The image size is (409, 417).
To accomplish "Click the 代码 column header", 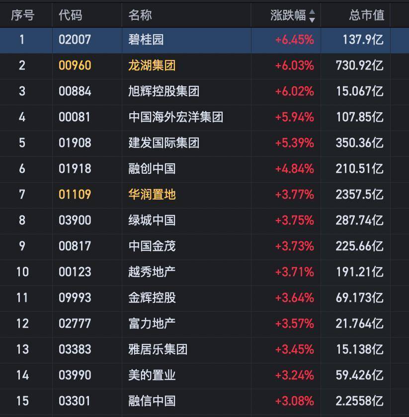I will point(70,15).
